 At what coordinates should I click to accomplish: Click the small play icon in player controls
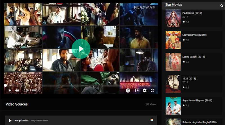coord(10,90)
